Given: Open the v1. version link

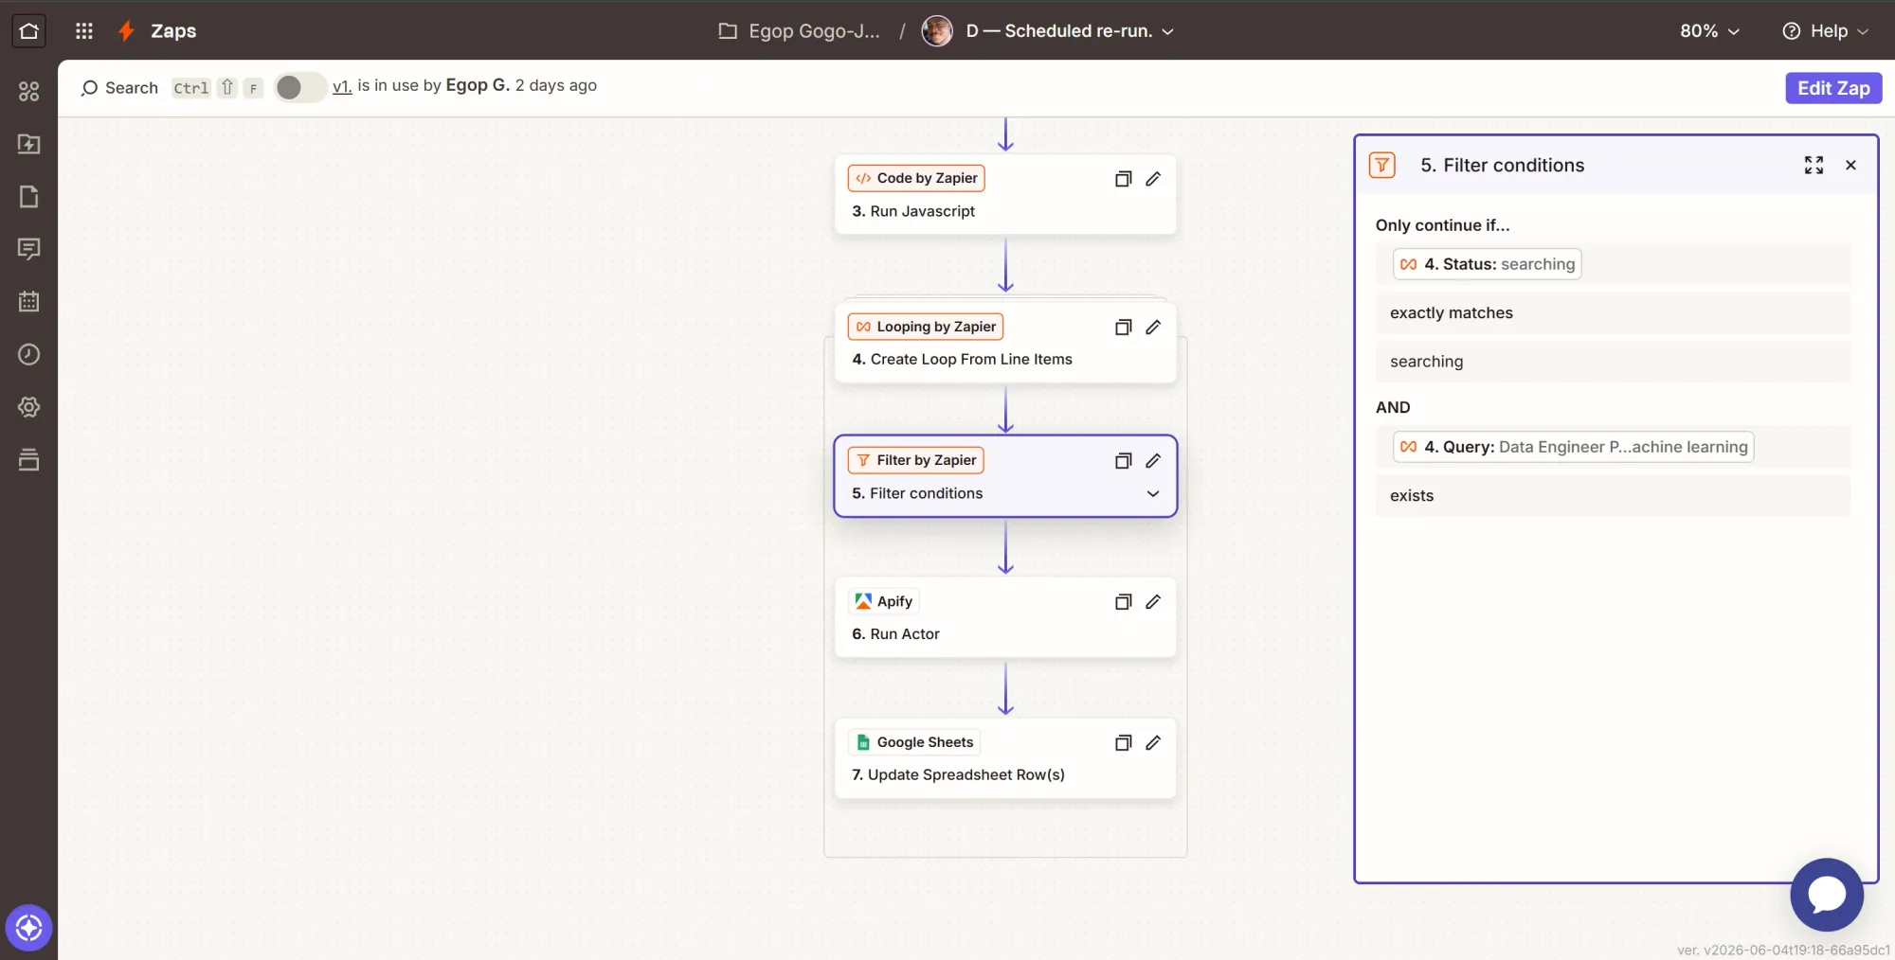Looking at the screenshot, I should [342, 86].
